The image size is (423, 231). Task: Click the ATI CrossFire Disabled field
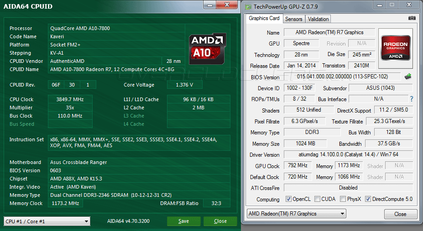click(x=348, y=188)
